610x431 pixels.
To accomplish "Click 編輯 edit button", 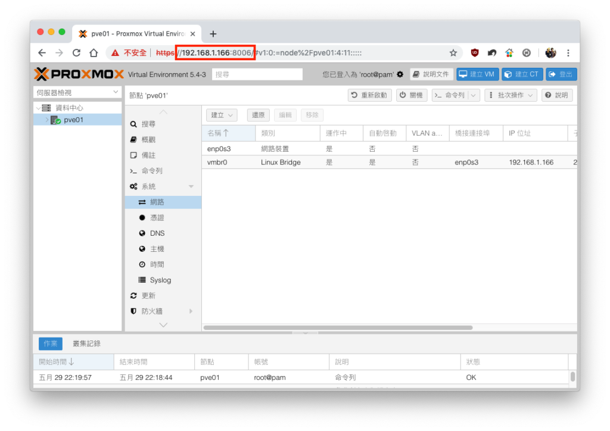I will [x=285, y=115].
